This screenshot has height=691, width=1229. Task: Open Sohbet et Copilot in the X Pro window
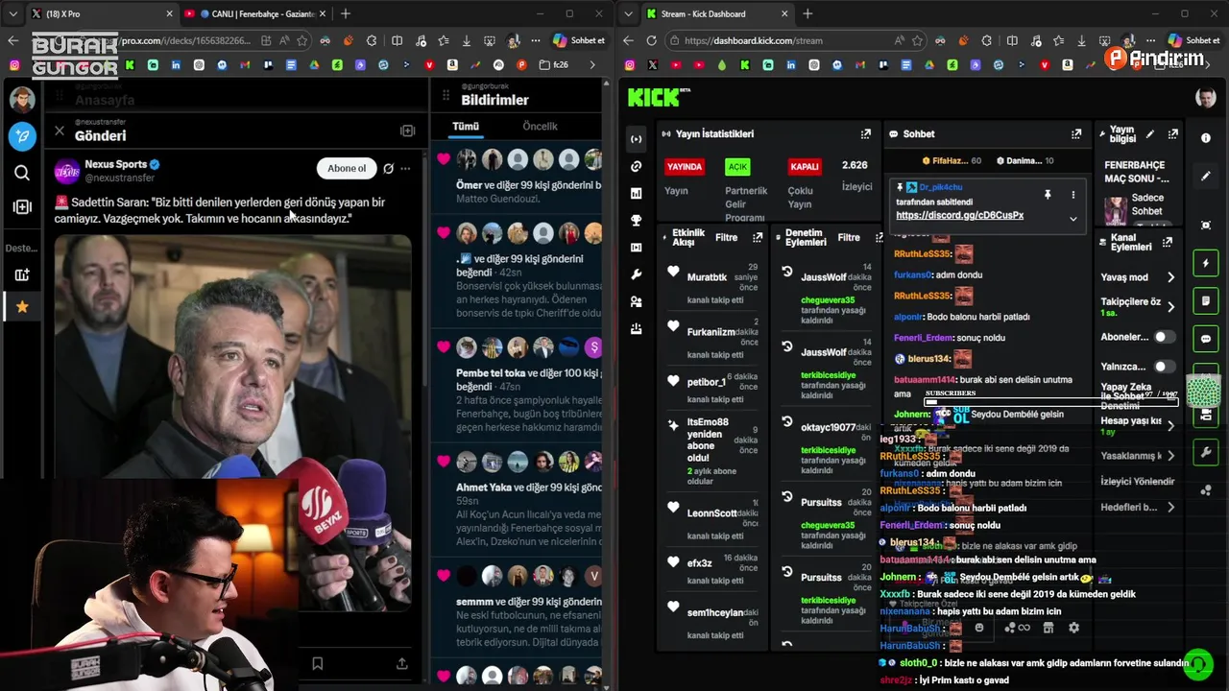click(579, 40)
